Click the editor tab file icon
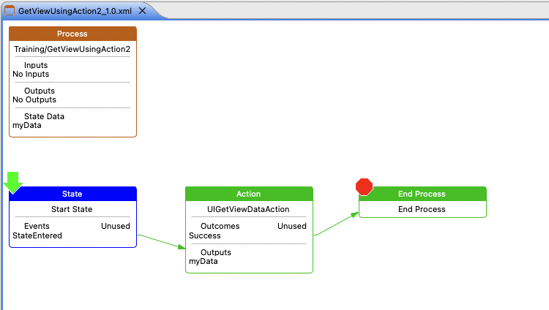The image size is (549, 310). [10, 12]
